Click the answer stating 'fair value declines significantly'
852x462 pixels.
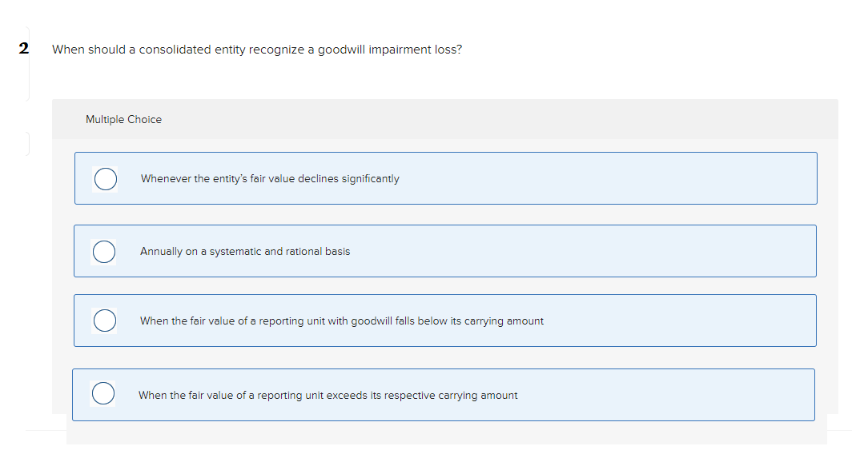point(270,179)
